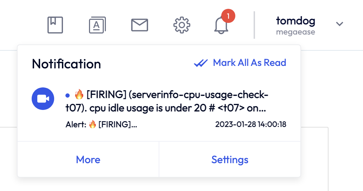Click the 'Mark All As Read' link
363x191 pixels.
click(x=249, y=63)
